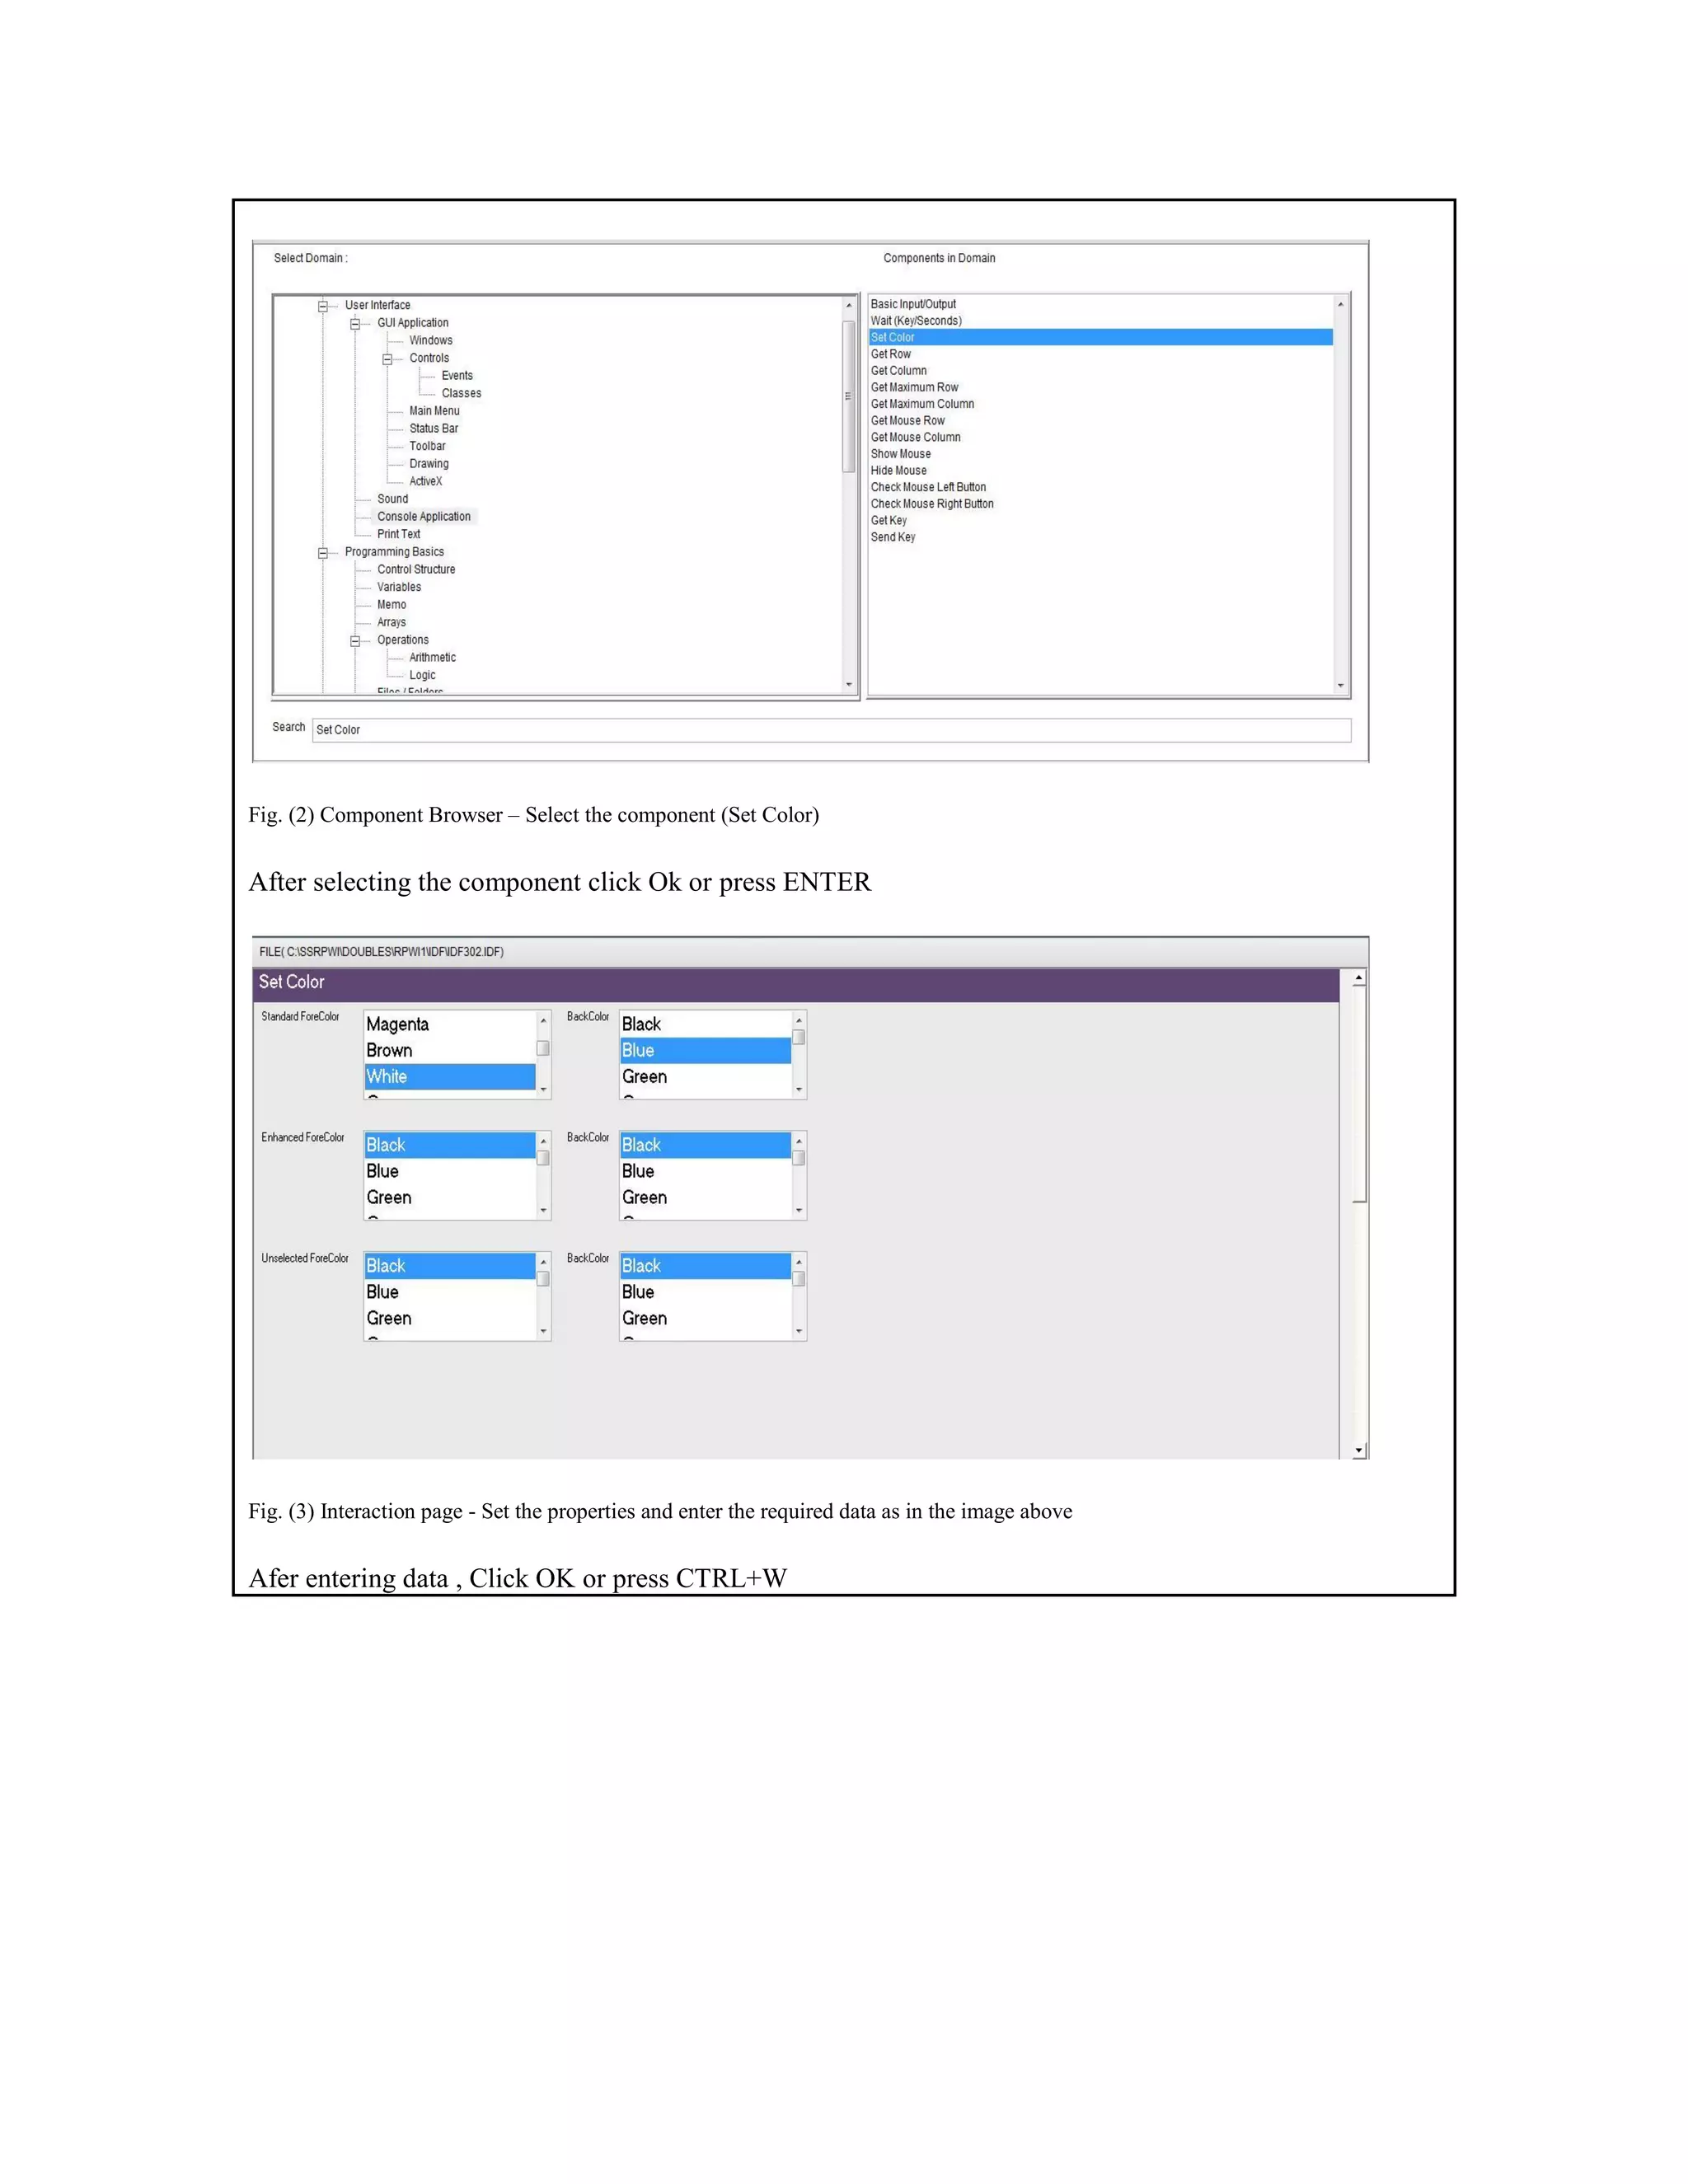The height and width of the screenshot is (2184, 1688).
Task: Collapse the Controls tree node
Action: 387,359
